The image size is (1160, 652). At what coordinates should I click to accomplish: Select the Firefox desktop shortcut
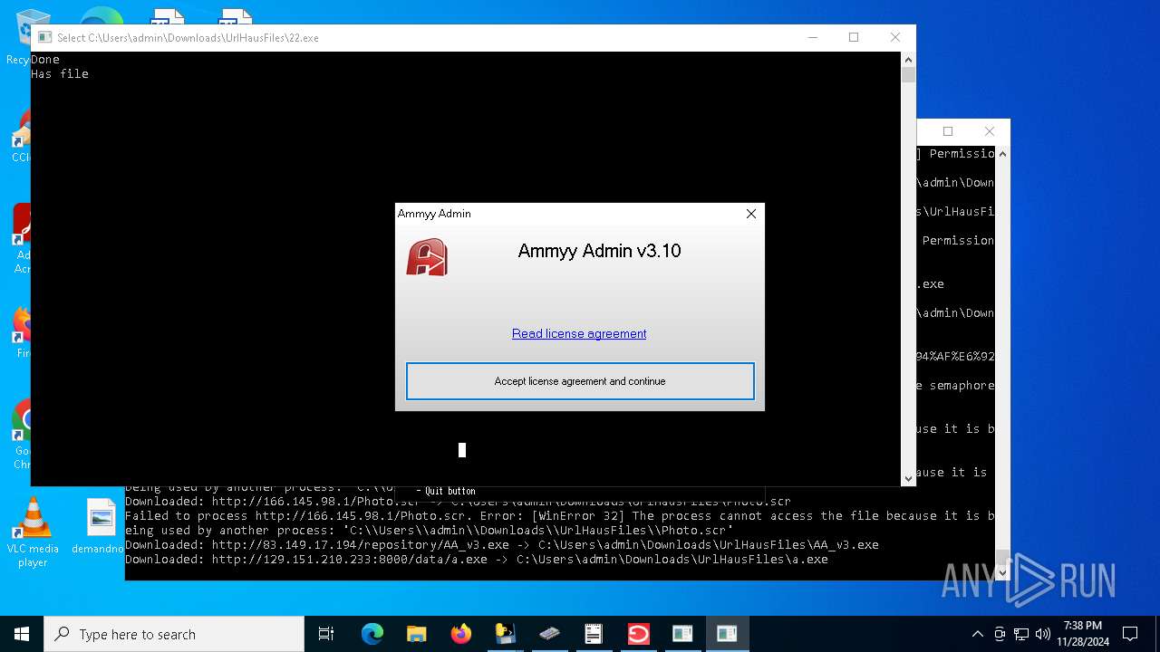point(21,333)
